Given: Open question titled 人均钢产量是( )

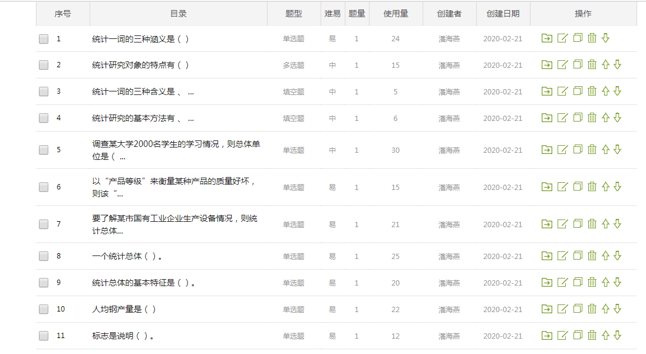Looking at the screenshot, I should [x=124, y=309].
